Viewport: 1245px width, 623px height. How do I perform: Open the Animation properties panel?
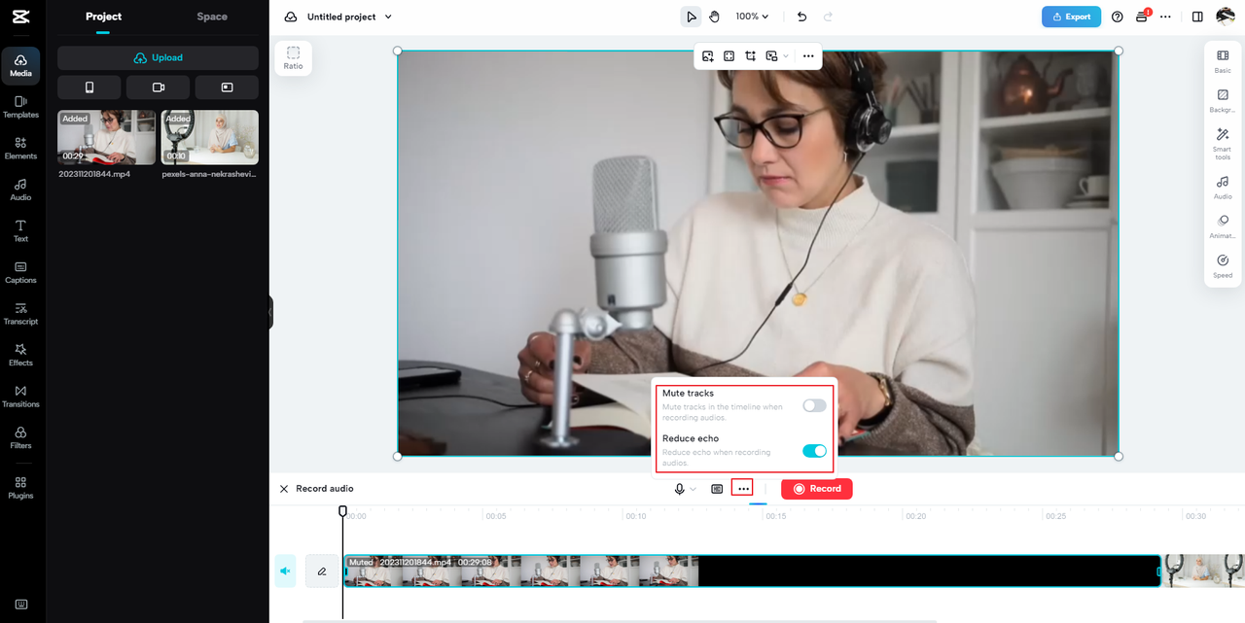tap(1223, 226)
